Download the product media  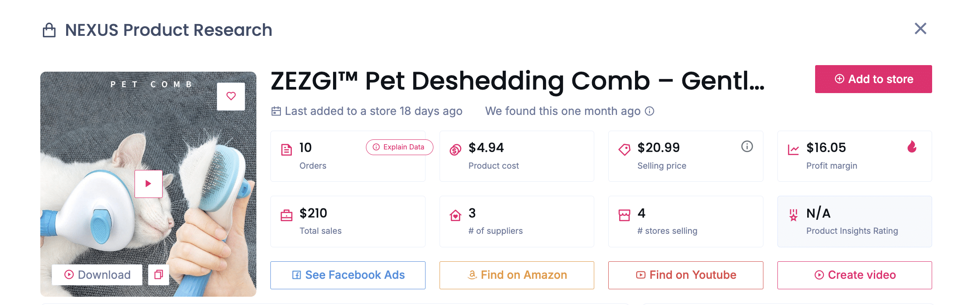pyautogui.click(x=97, y=275)
